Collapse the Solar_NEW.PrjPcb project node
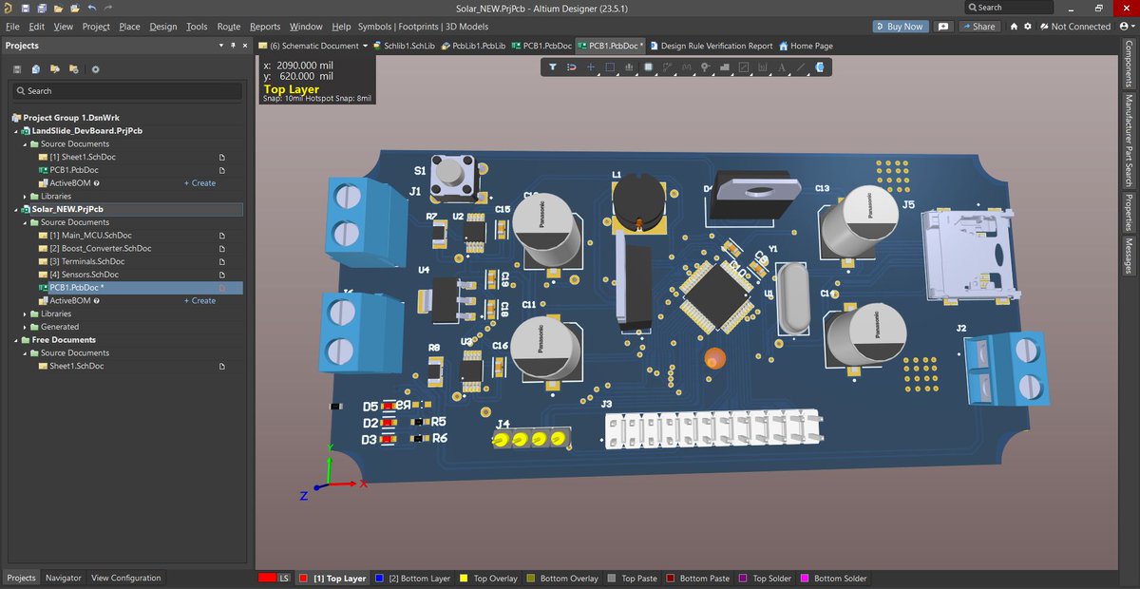Viewport: 1140px width, 589px height. pos(14,209)
